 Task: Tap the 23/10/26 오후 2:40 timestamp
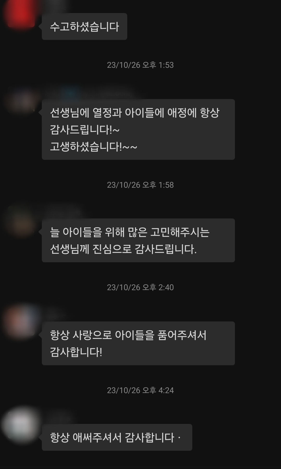tap(140, 287)
